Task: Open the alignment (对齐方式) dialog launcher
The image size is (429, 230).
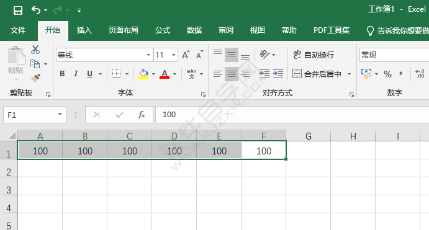Action: (x=351, y=94)
